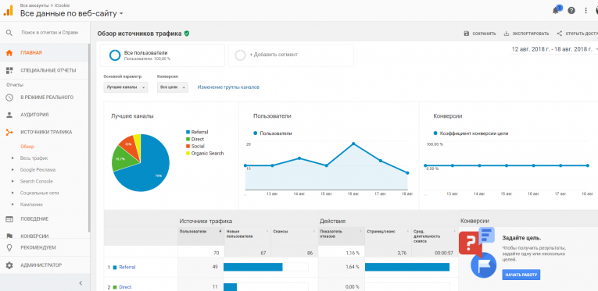
Task: Click the real-time clock icon
Action: pos(9,98)
